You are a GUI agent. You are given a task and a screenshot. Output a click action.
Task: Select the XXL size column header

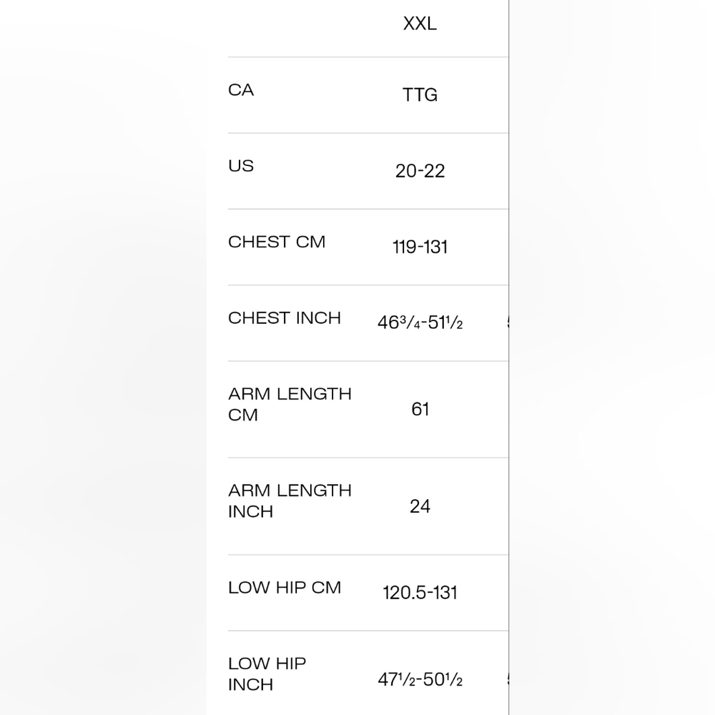[420, 24]
